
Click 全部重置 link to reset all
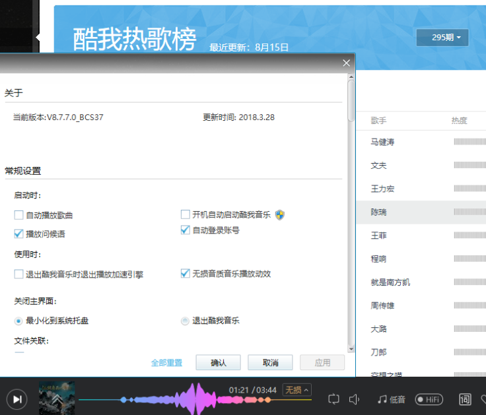click(166, 363)
